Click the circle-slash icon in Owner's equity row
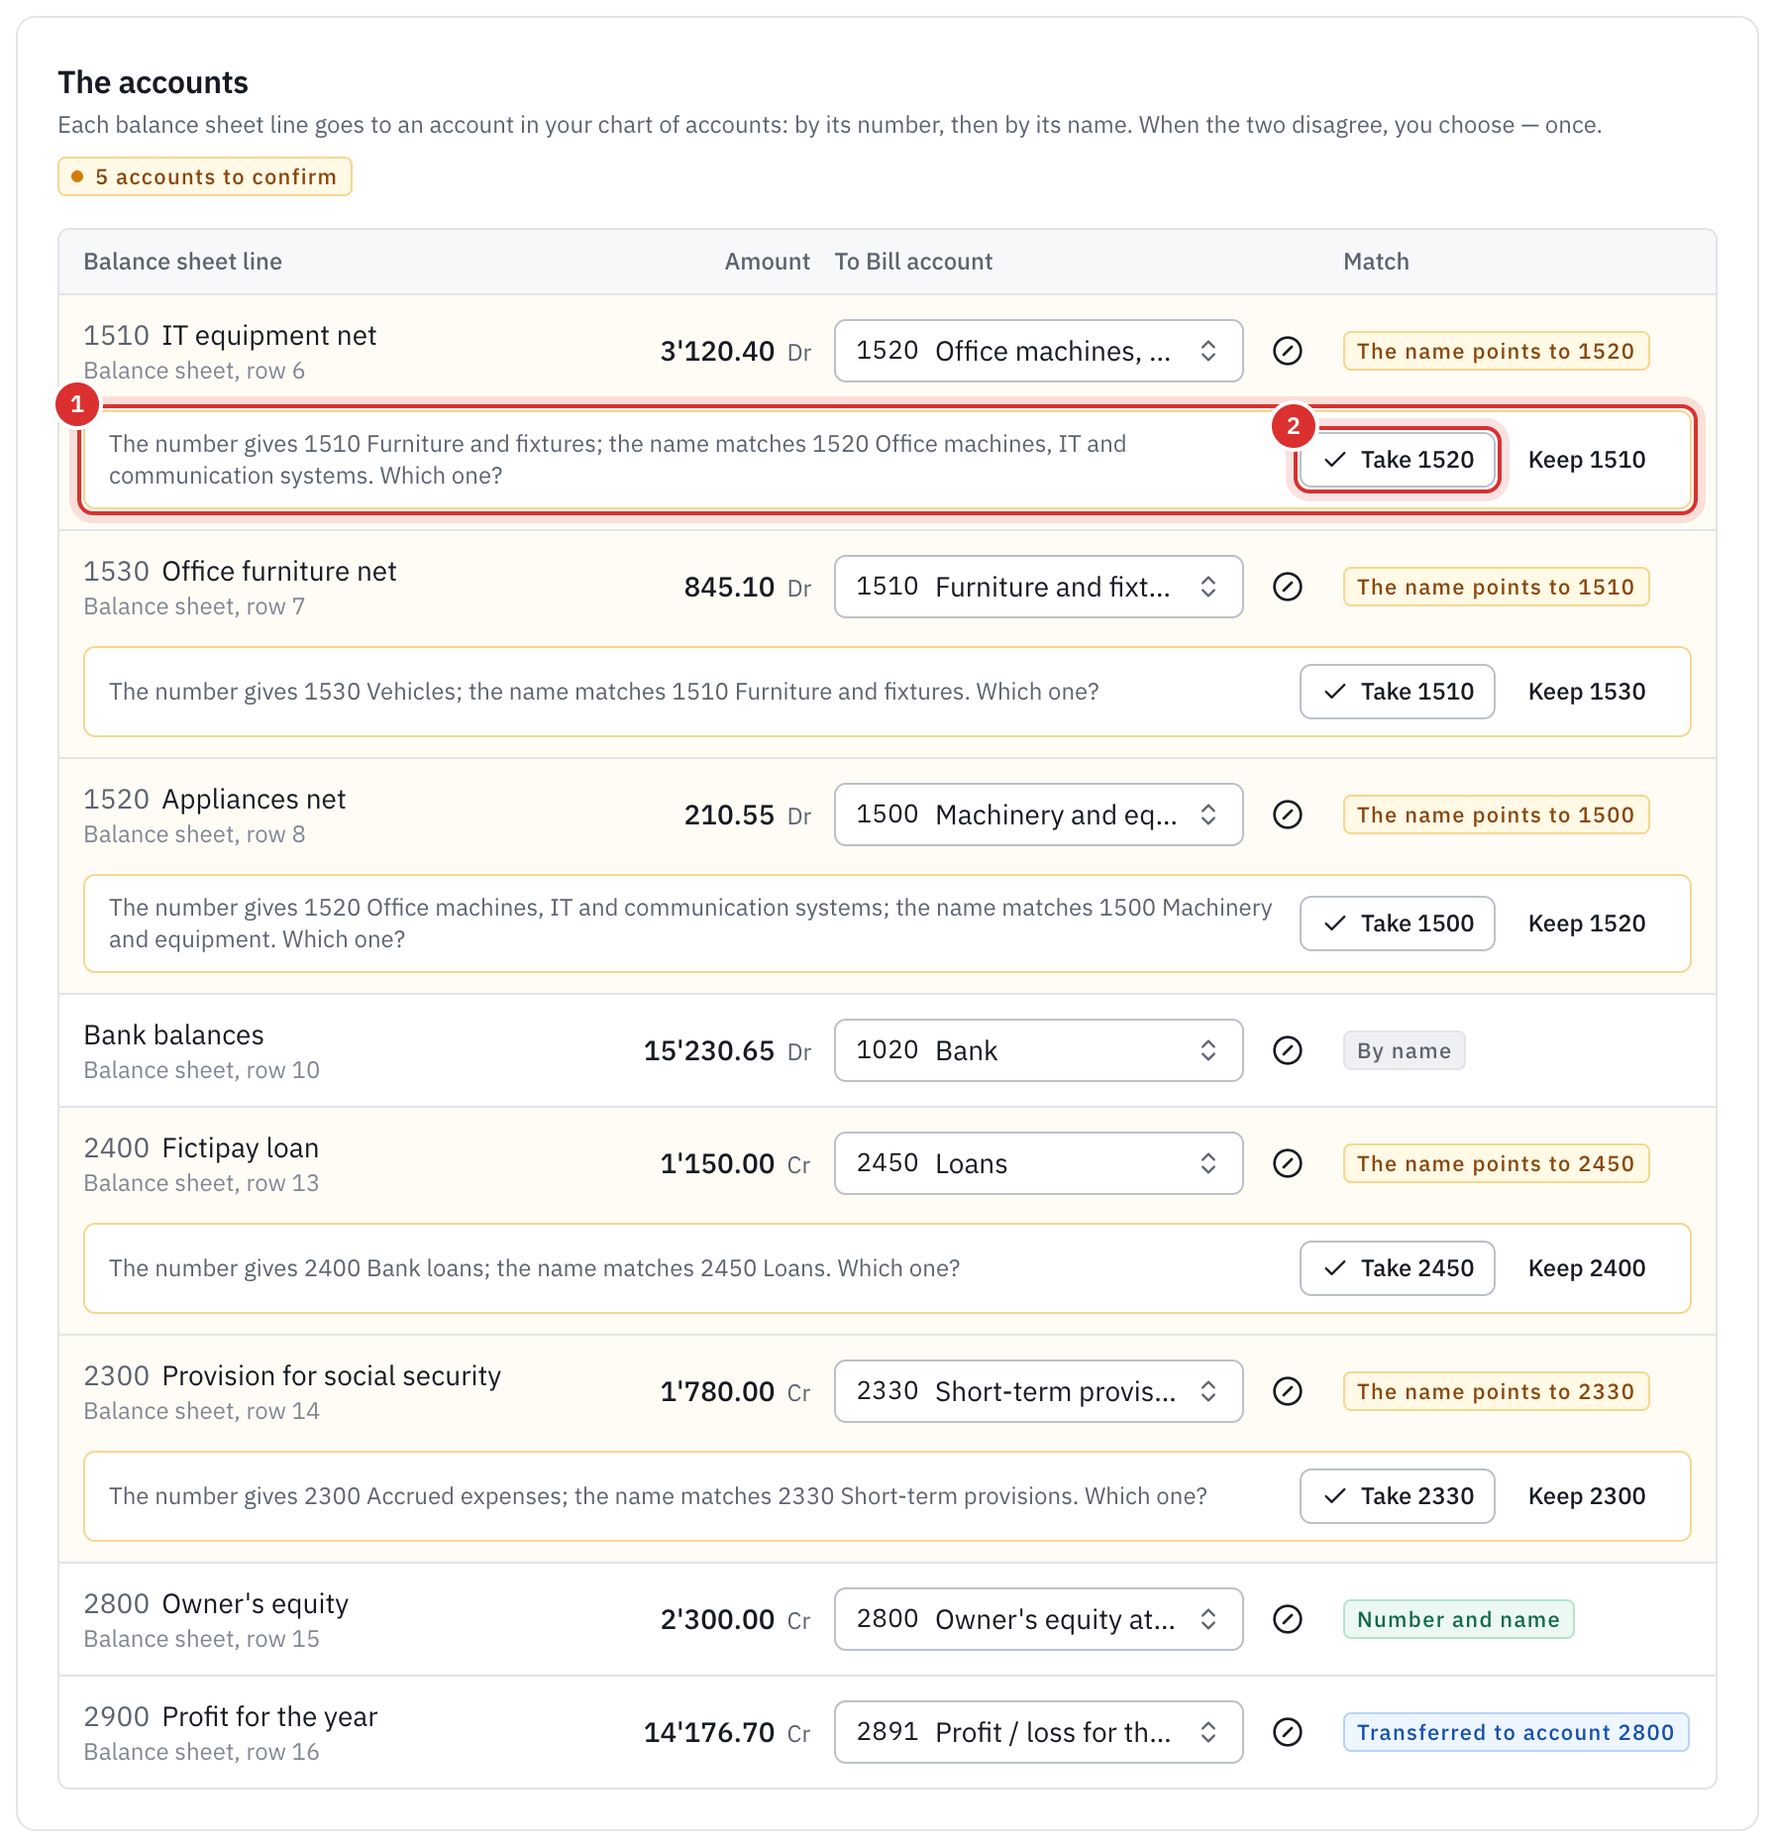1775x1847 pixels. tap(1287, 1619)
